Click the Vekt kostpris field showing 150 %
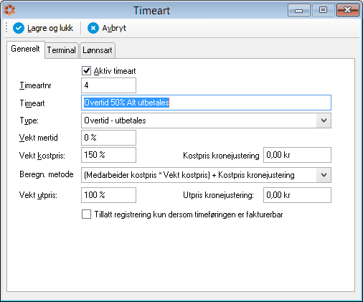 coord(108,155)
